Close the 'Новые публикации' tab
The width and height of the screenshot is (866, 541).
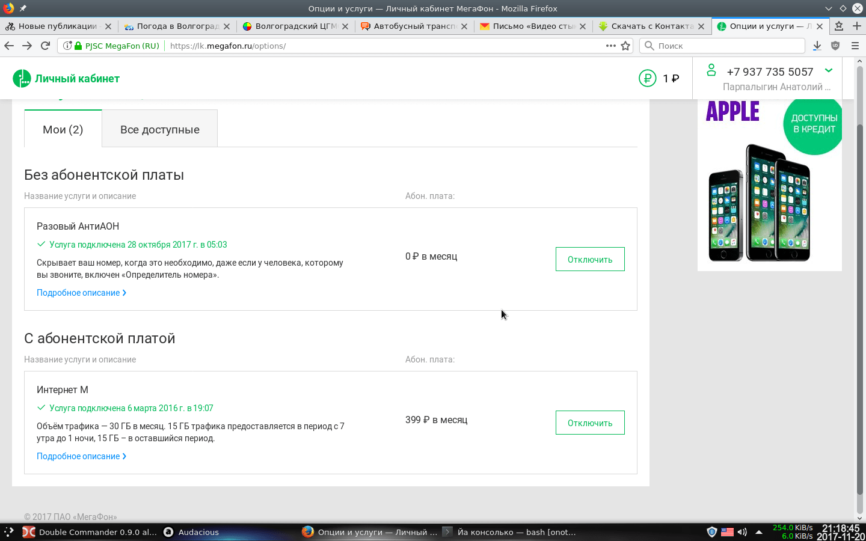coord(108,26)
